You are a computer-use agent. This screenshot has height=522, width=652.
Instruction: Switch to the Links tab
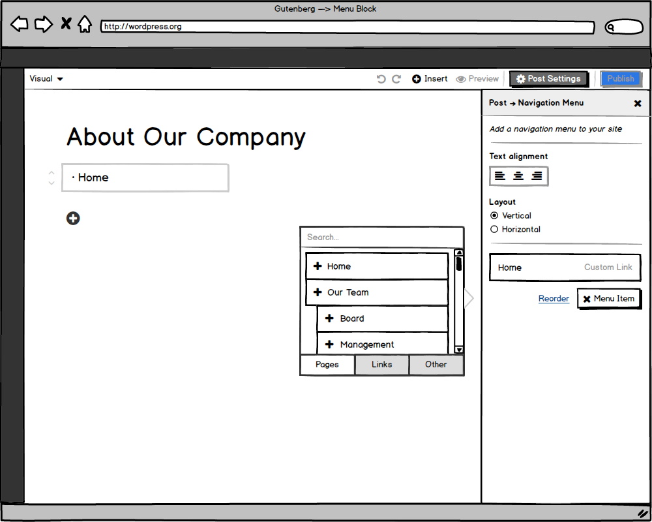pos(382,365)
